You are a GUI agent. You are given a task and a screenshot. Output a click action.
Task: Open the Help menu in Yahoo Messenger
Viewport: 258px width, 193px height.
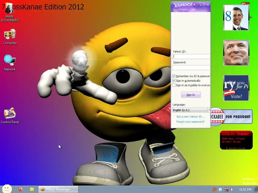(x=193, y=10)
